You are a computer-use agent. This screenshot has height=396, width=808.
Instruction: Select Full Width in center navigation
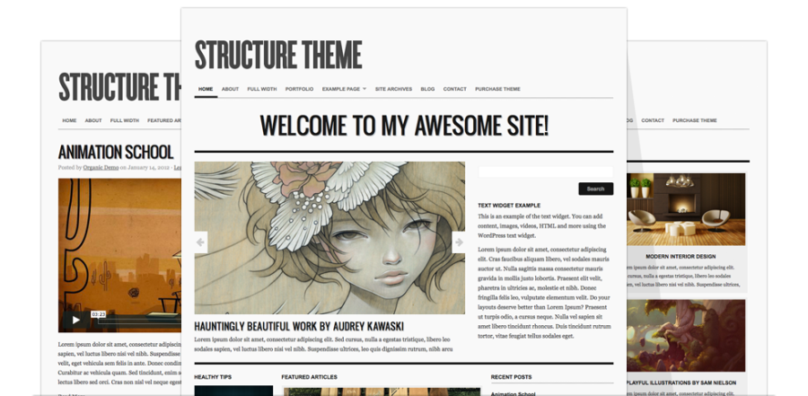[261, 89]
